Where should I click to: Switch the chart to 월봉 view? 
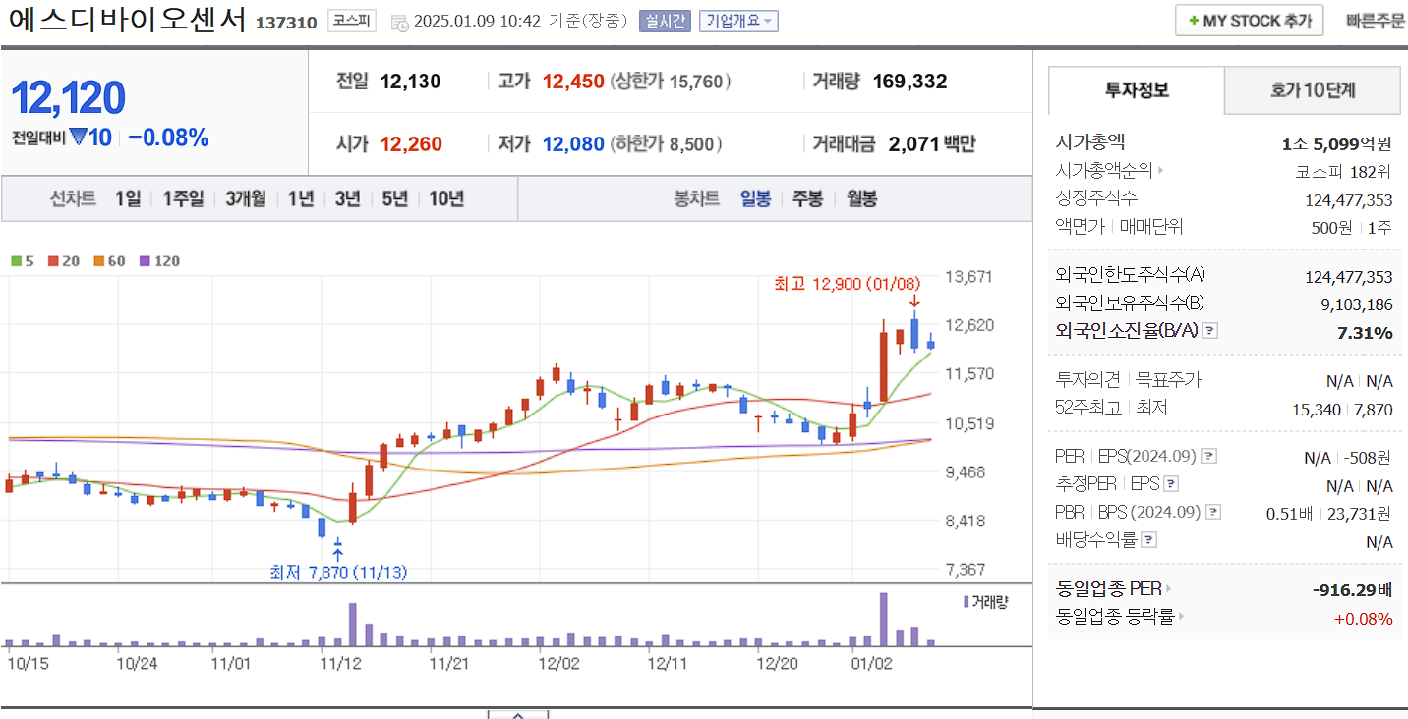pyautogui.click(x=860, y=197)
